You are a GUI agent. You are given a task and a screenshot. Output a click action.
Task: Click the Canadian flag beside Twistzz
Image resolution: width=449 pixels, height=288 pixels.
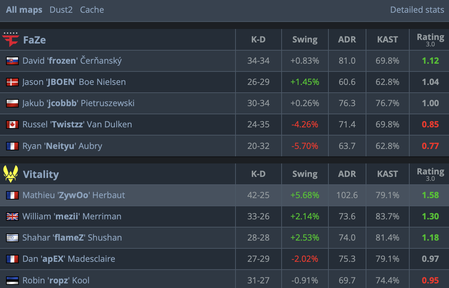coord(12,125)
